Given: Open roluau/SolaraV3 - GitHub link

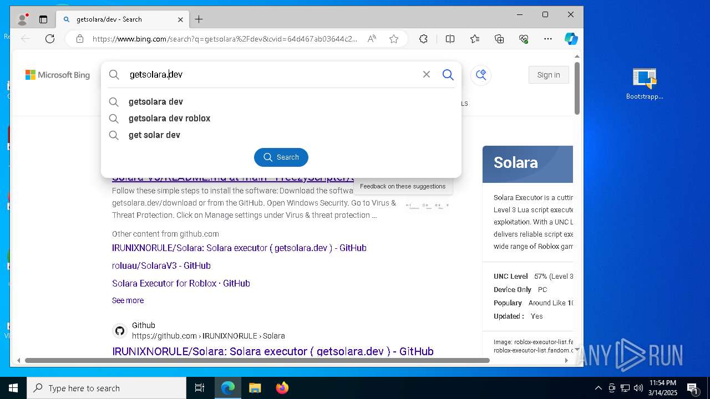Looking at the screenshot, I should point(161,265).
